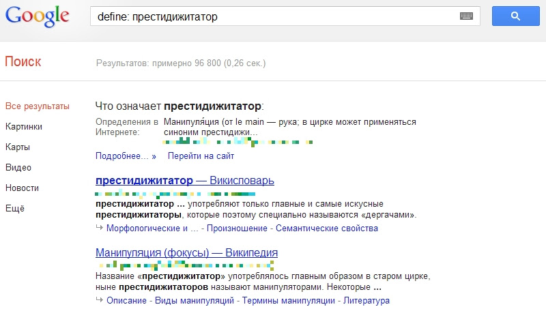This screenshot has width=546, height=309.
Task: Go to 'Виды манипуляций' sitelink
Action: tap(195, 300)
